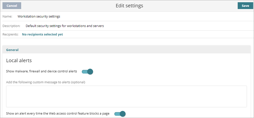
Task: Click the custom message optional label text
Action: click(x=46, y=82)
